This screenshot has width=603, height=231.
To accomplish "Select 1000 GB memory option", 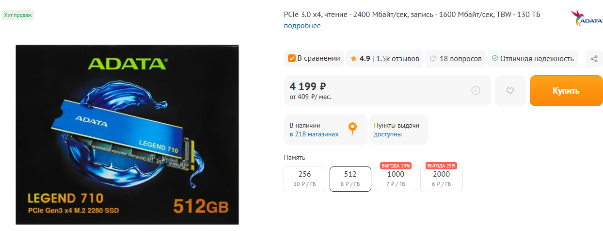I will click(x=396, y=179).
